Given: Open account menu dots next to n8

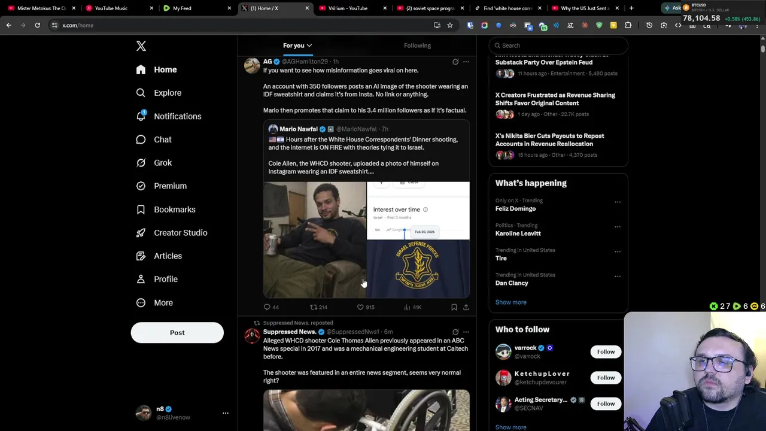Looking at the screenshot, I should [x=226, y=413].
